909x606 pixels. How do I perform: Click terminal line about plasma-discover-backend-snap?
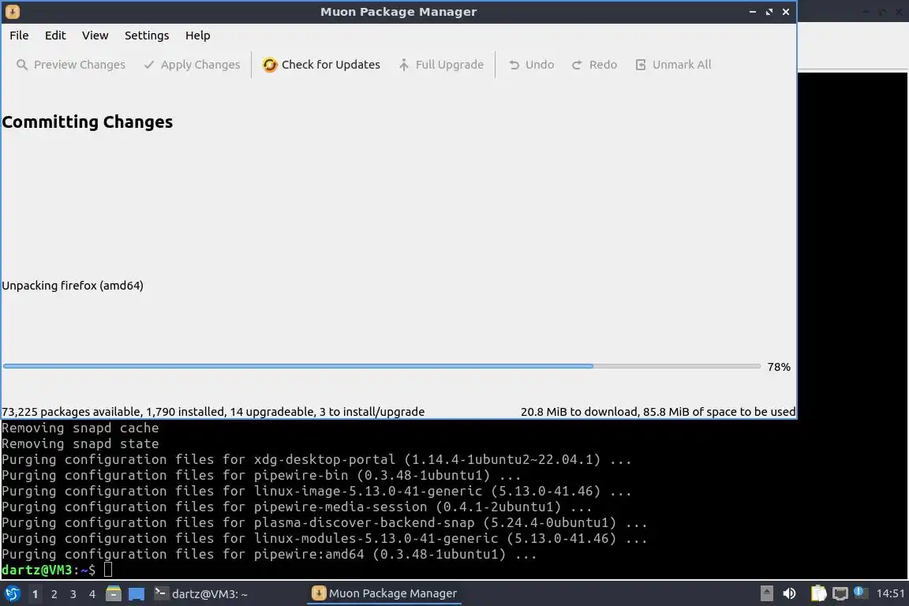(x=324, y=523)
